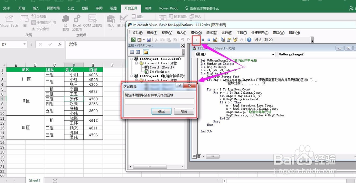Screen dimensions: 356x183
Task: Open the (通用) object combo box
Action: (235, 54)
